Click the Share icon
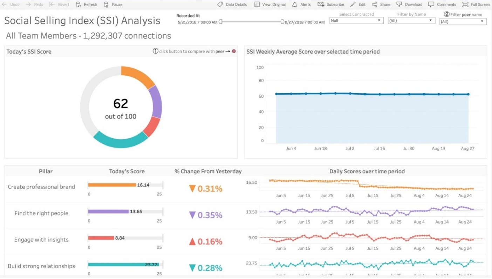Screen dimensions: 492x279 (374, 5)
